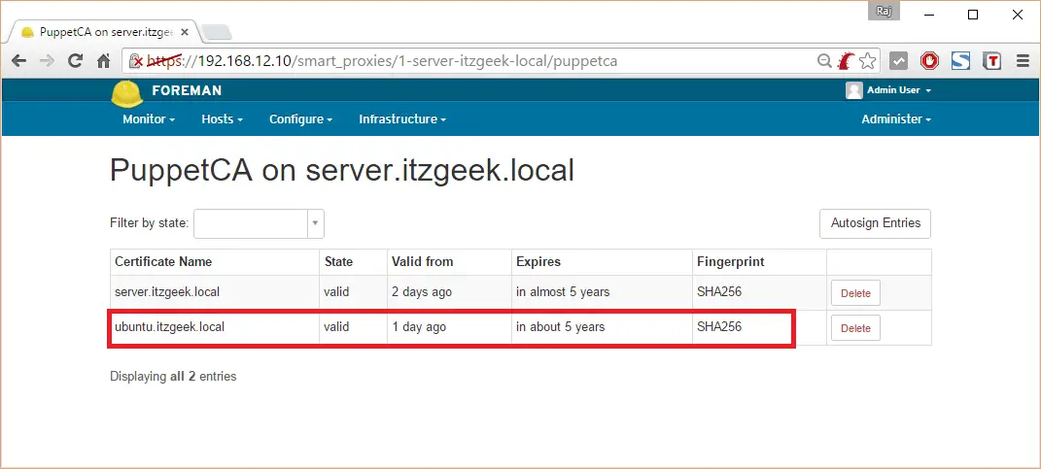Click the Autosign Entries button
This screenshot has height=469, width=1041.
pos(875,223)
